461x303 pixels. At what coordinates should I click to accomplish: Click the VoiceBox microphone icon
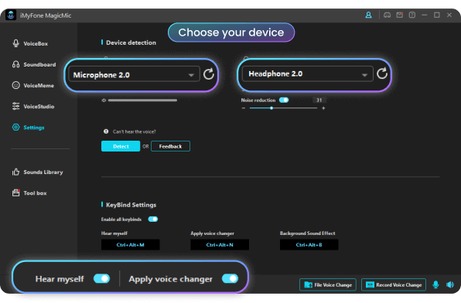coord(16,43)
